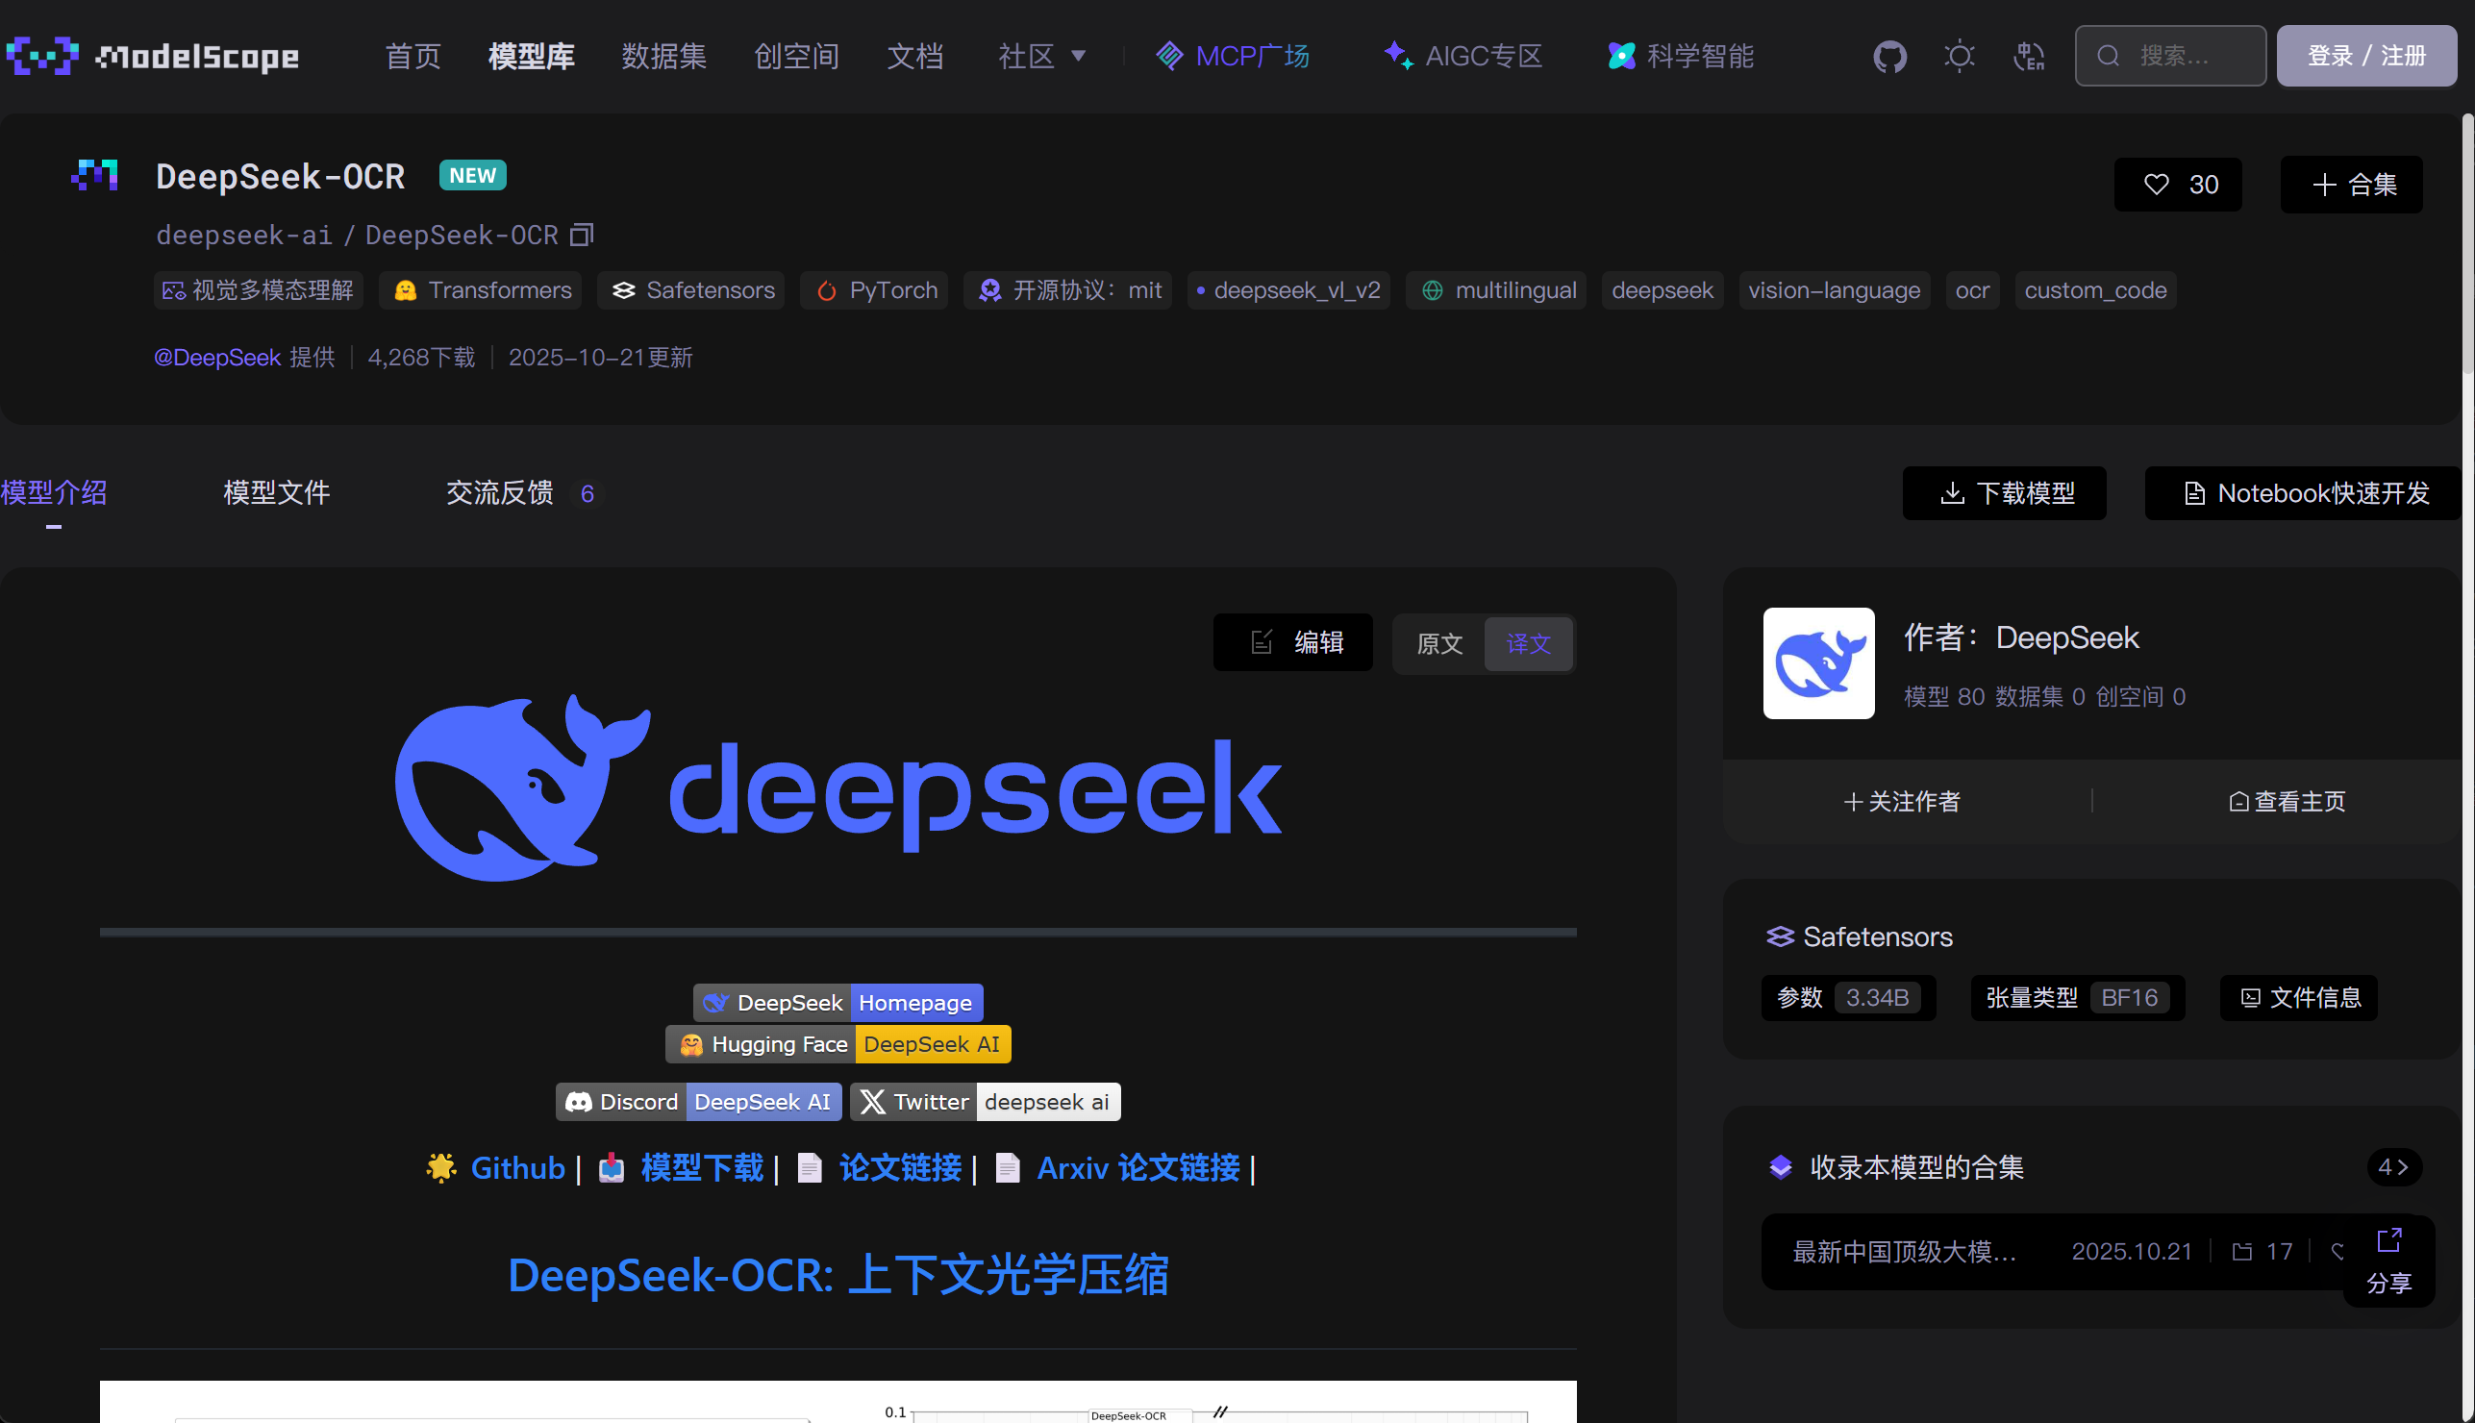This screenshot has height=1423, width=2475.
Task: Click the search input field
Action: tap(2188, 56)
